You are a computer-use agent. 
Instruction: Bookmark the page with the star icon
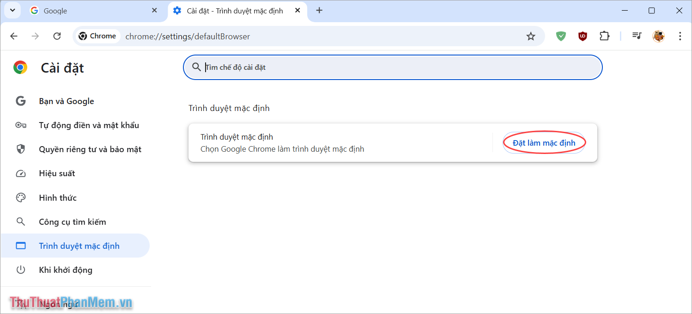click(x=531, y=36)
